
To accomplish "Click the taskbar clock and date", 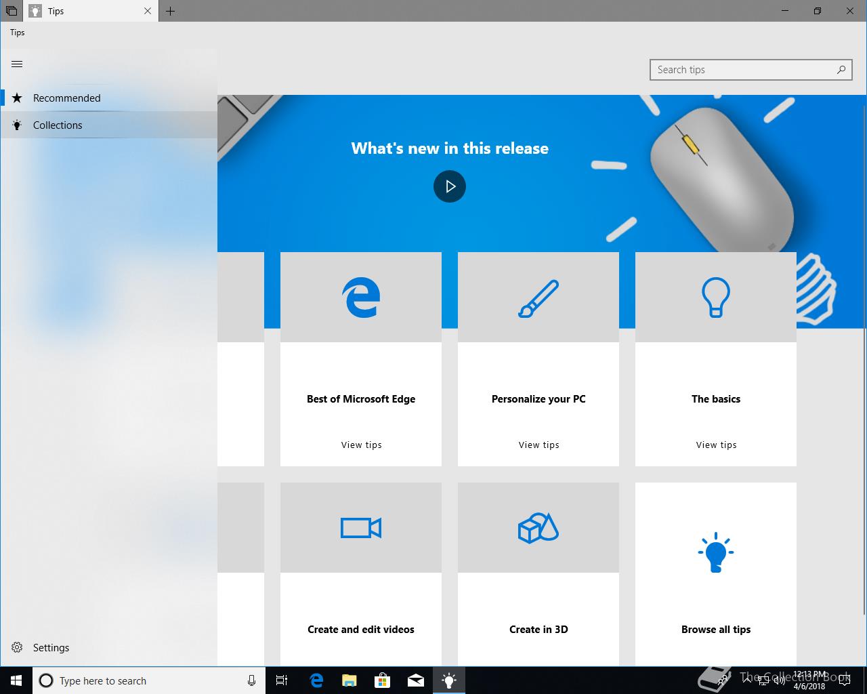I will (x=811, y=680).
